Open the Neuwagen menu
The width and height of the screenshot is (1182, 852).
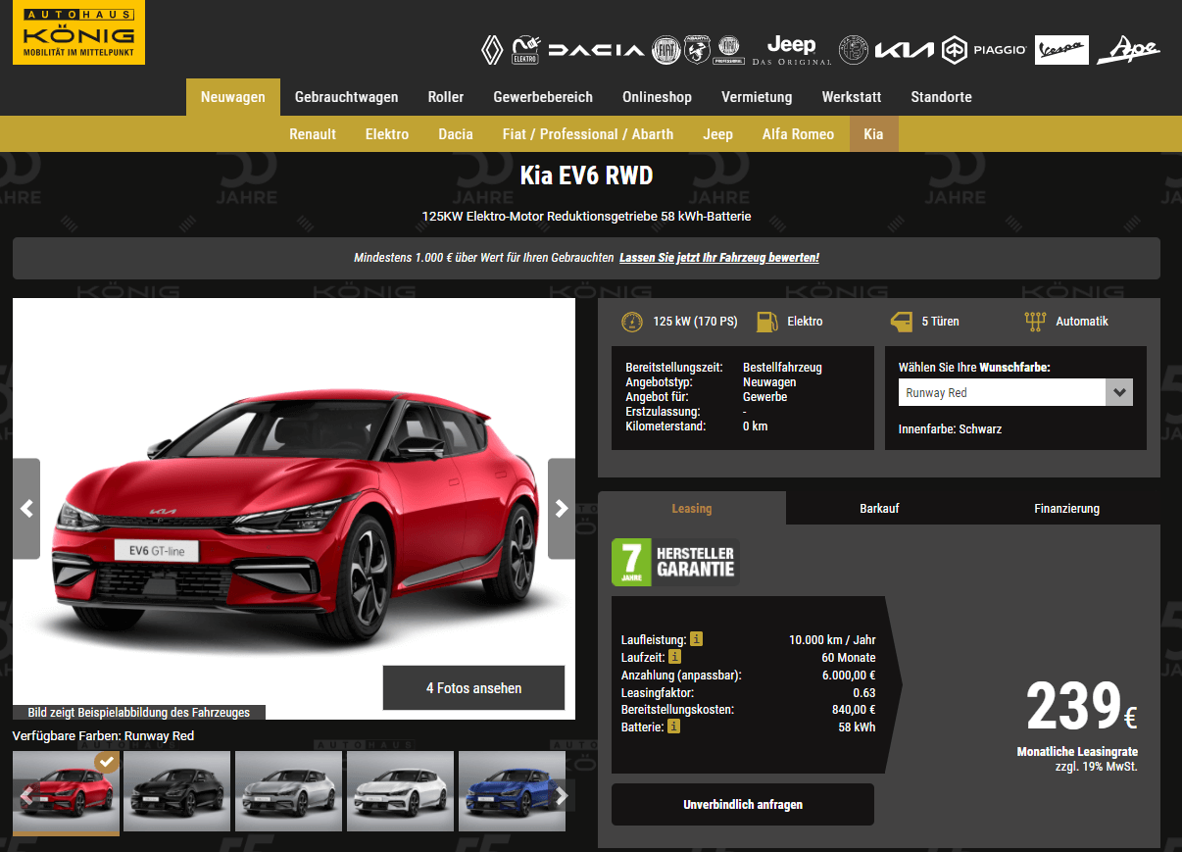(233, 97)
